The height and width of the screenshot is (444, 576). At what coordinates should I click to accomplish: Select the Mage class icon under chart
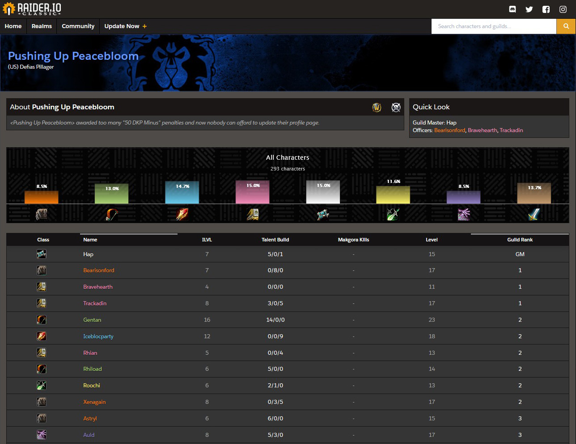point(182,215)
